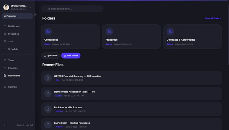Click the Staff people icon
The width and height of the screenshot is (229, 130).
[5, 42]
